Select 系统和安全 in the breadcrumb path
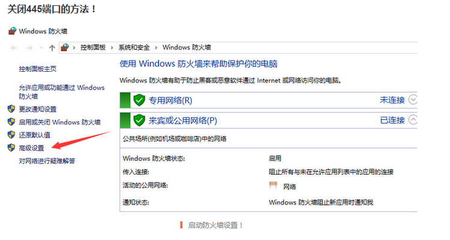The width and height of the screenshot is (450, 240). click(136, 47)
